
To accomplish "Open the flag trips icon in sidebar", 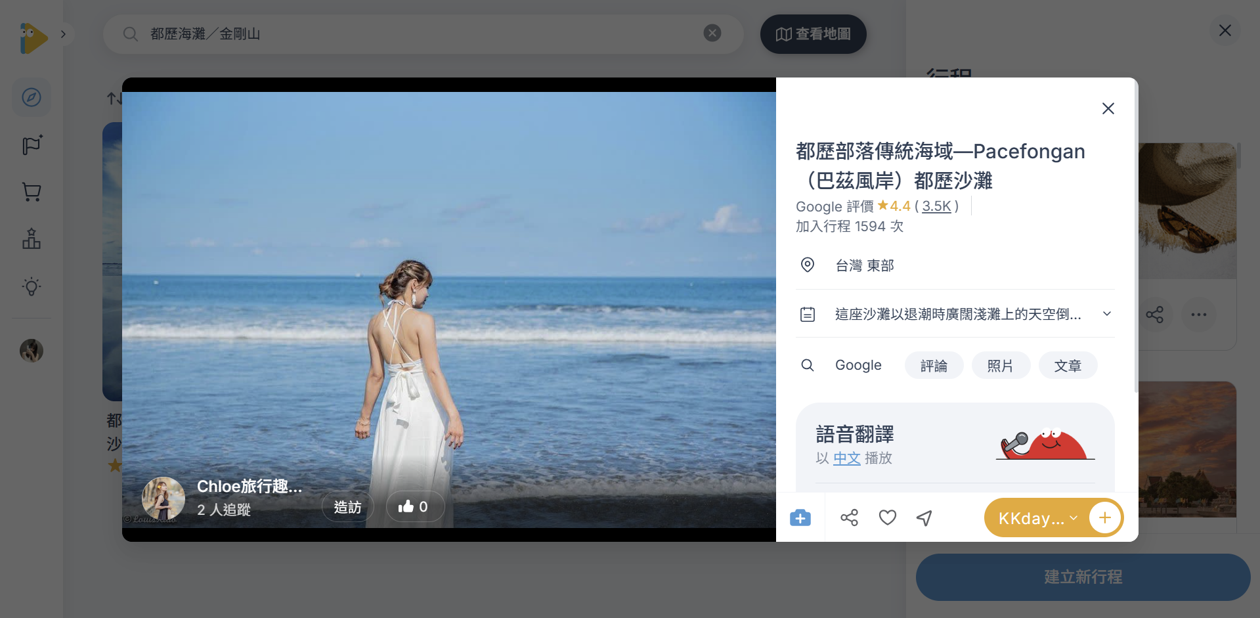I will click(x=31, y=145).
